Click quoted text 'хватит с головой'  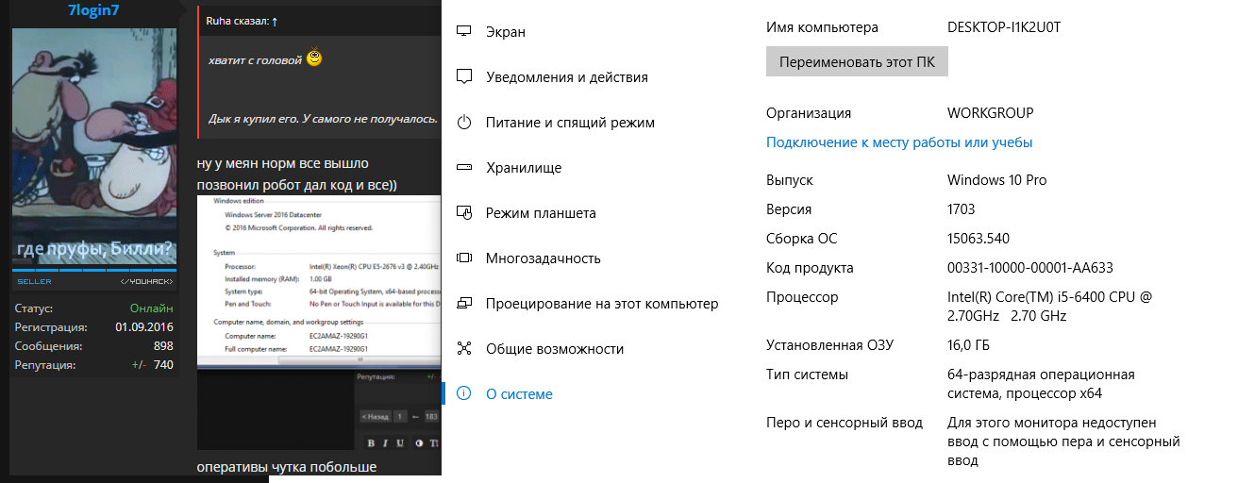click(255, 59)
